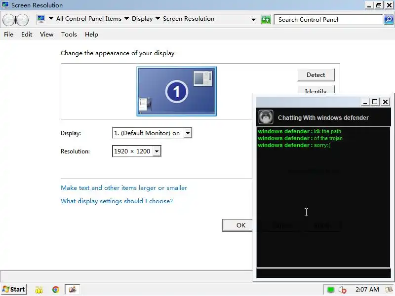Expand the dropdown before All Control Panel Items
The image size is (395, 296).
[x=51, y=19]
